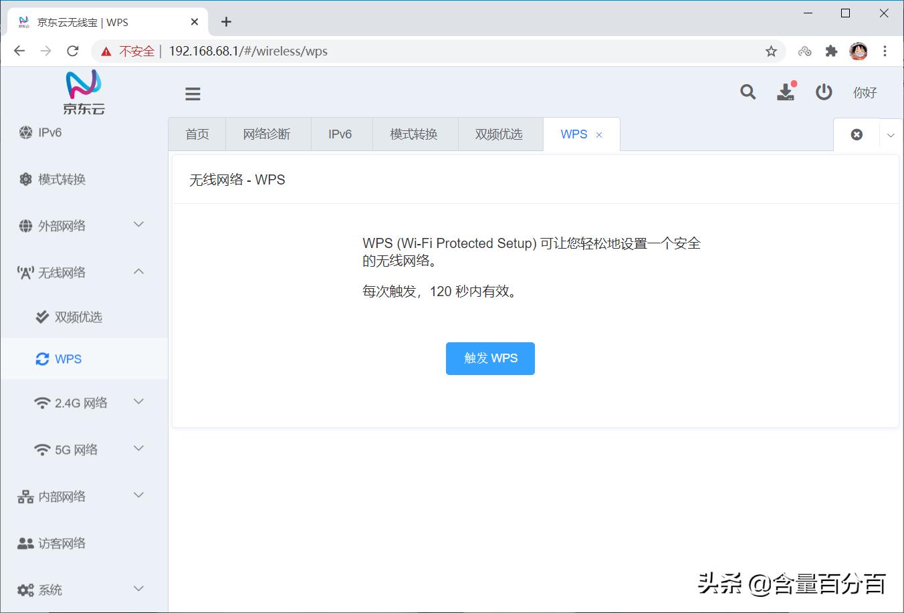
Task: Open the Chrome extensions puzzle icon
Action: [831, 51]
